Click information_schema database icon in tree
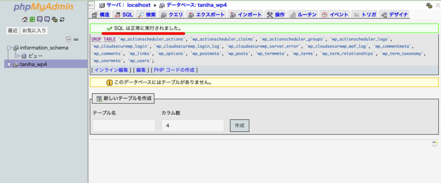 click(16, 48)
